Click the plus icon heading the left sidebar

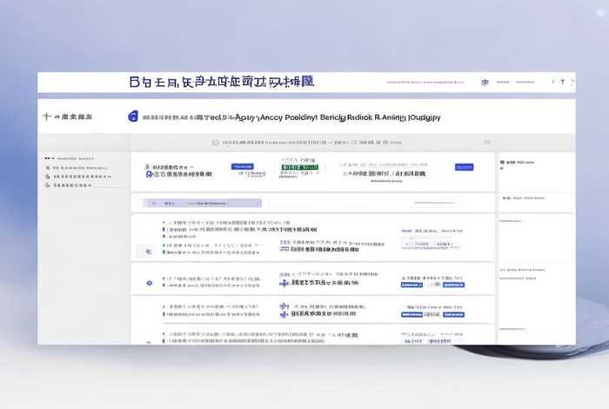tap(47, 117)
